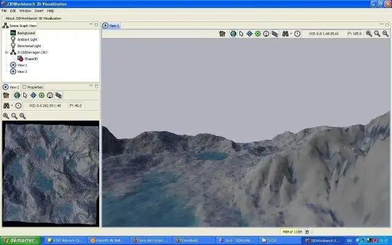The image size is (392, 245).
Task: Click zoom reset magnifier in View 2
Action: click(15, 116)
